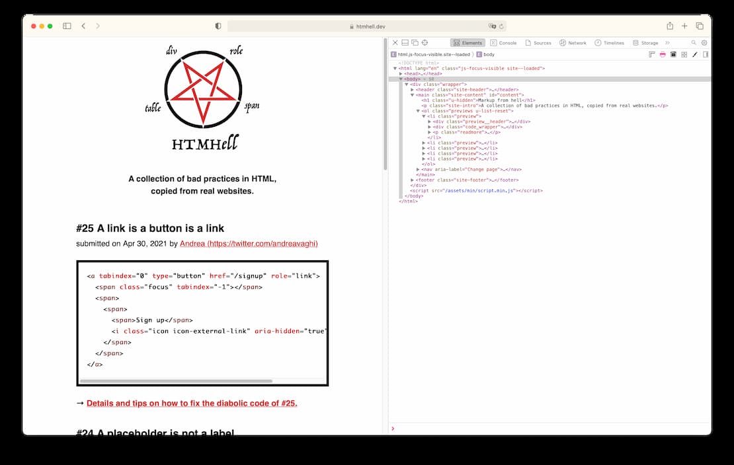Open the privacy report shield icon
The image size is (734, 465).
[218, 26]
